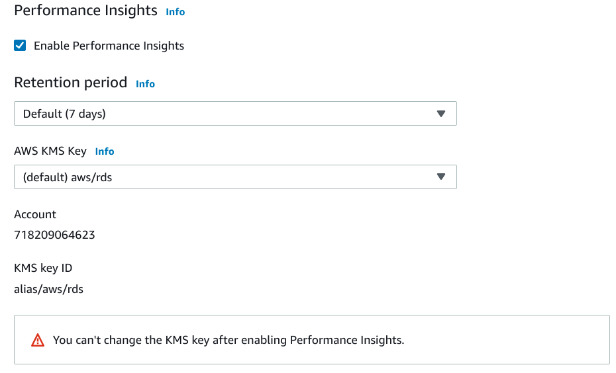The image size is (616, 373).
Task: Open the 'Default (7 days)' retention dropdown
Action: (x=235, y=114)
